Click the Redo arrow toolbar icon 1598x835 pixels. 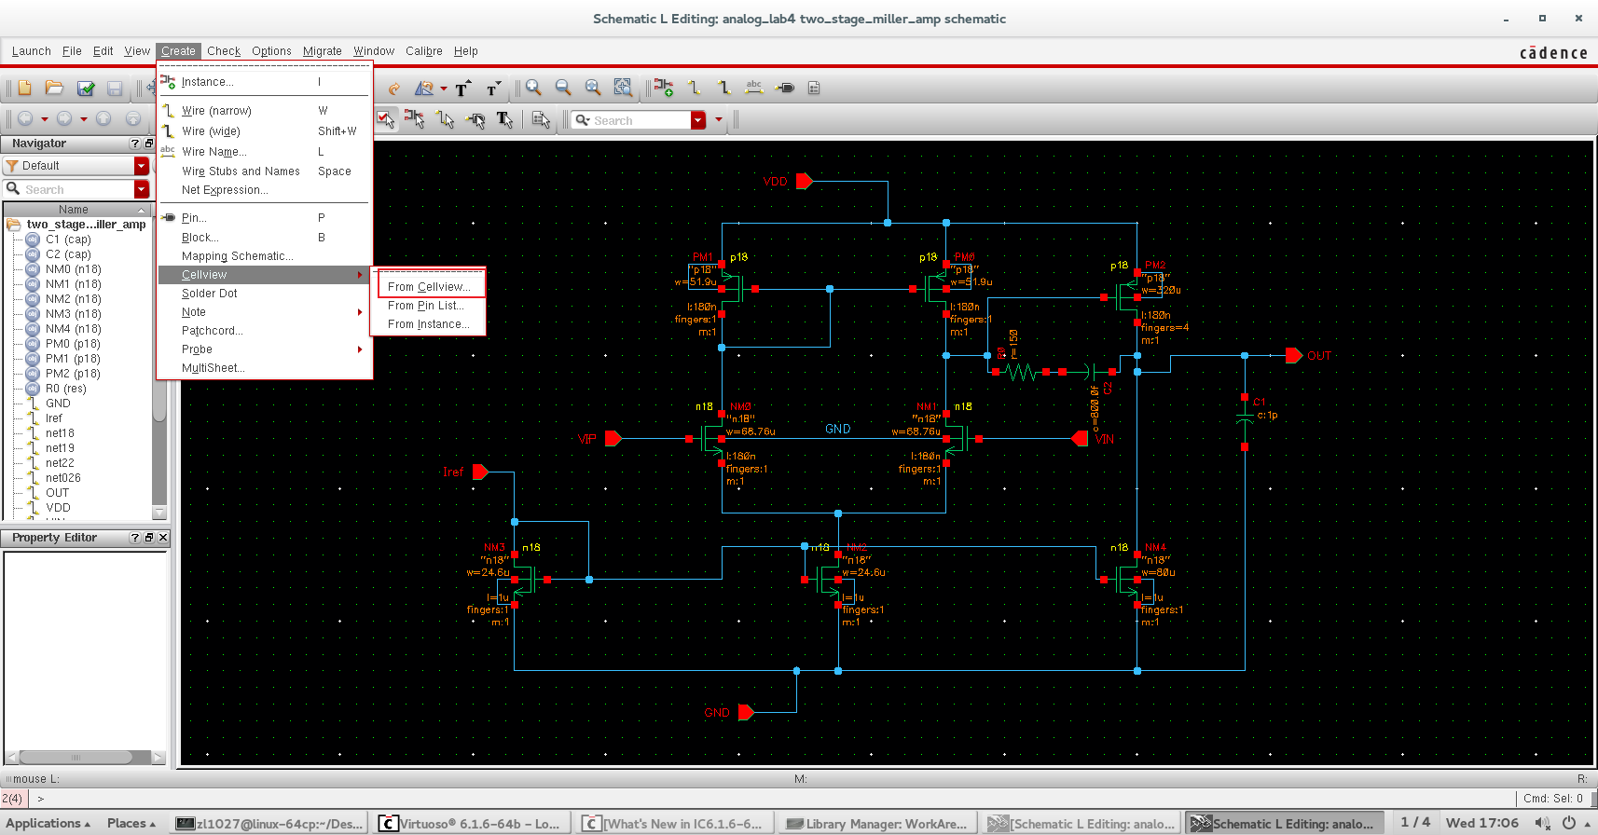tap(394, 89)
